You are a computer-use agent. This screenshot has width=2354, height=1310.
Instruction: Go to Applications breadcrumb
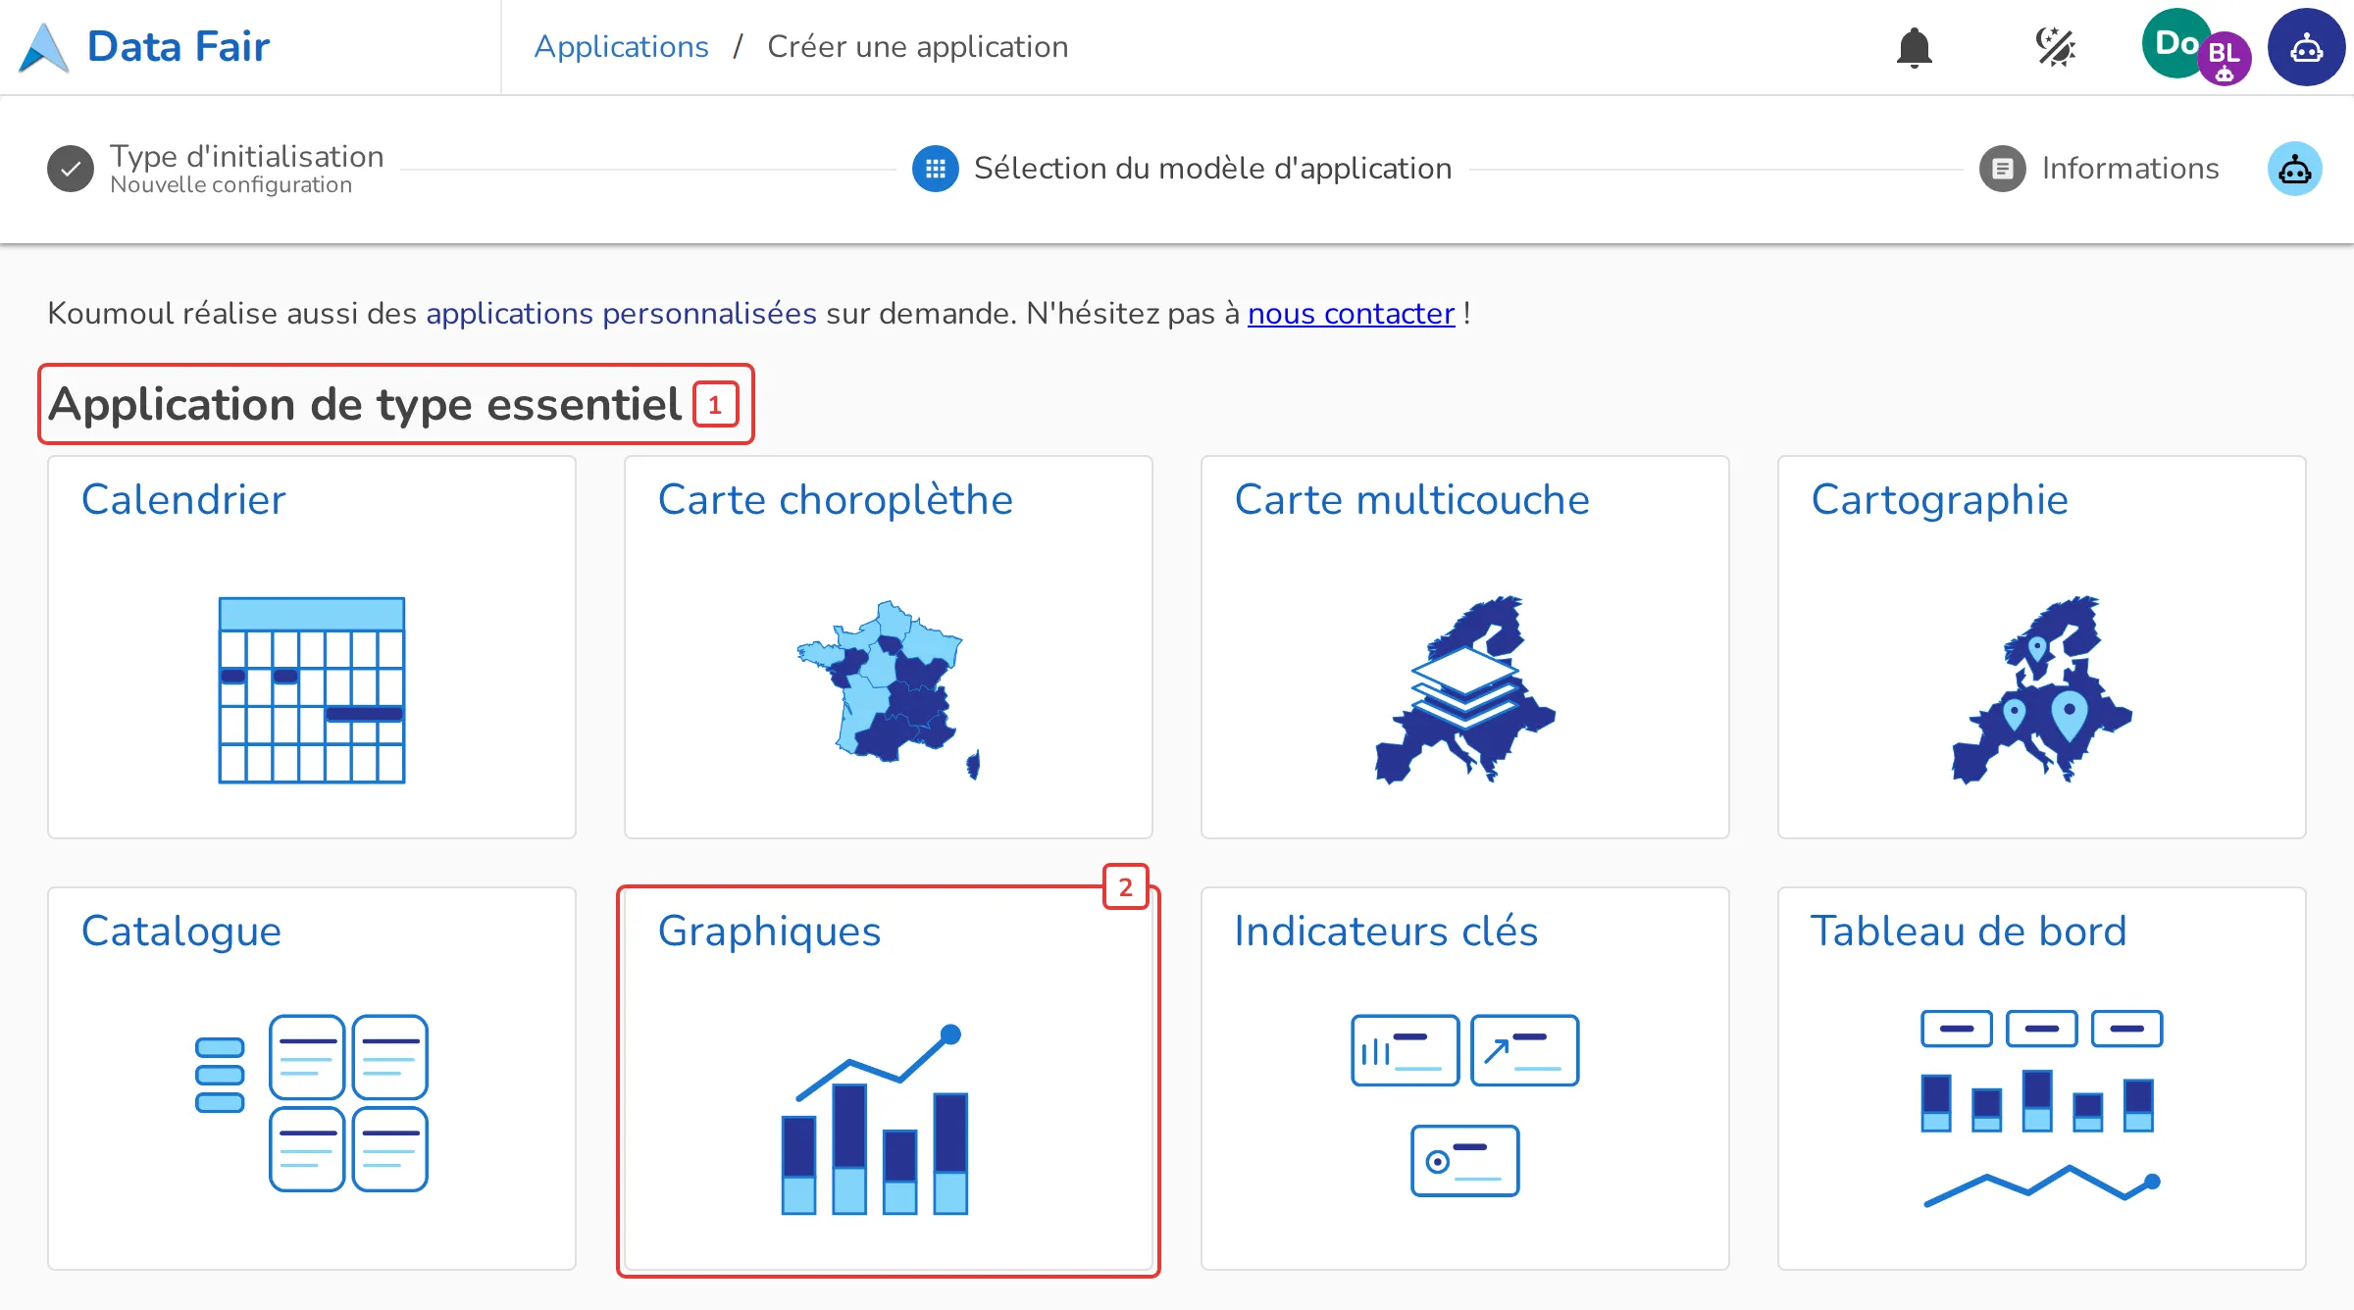pyautogui.click(x=621, y=46)
